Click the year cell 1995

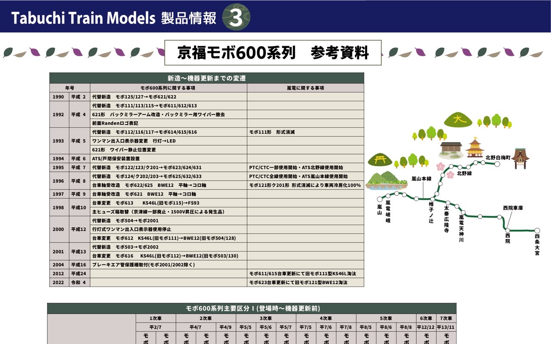coord(59,168)
